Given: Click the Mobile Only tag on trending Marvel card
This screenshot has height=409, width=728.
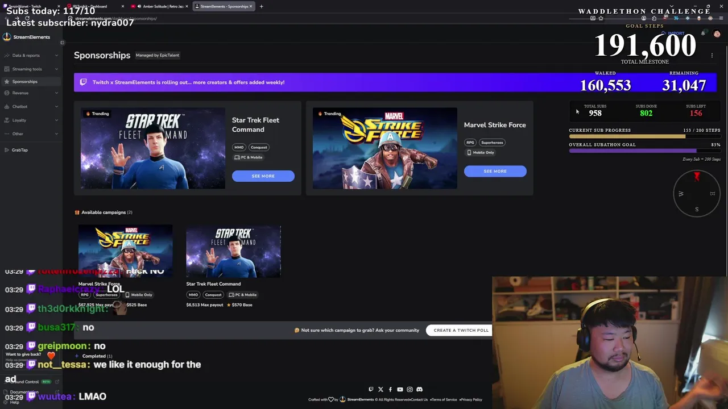Looking at the screenshot, I should tap(481, 152).
